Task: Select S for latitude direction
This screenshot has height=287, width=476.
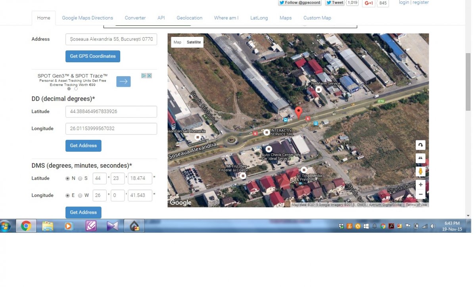Action: 80,179
